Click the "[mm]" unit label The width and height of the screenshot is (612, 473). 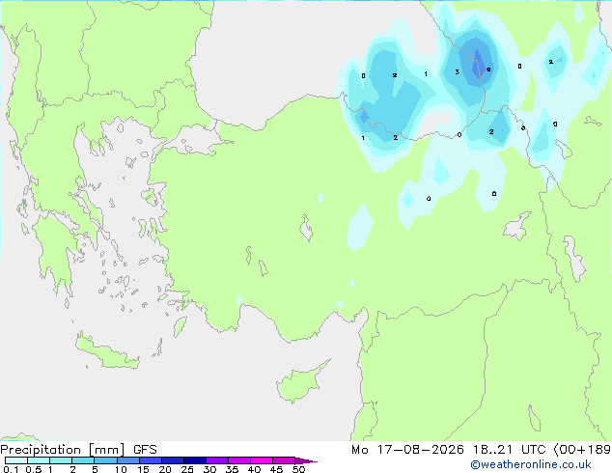point(106,450)
